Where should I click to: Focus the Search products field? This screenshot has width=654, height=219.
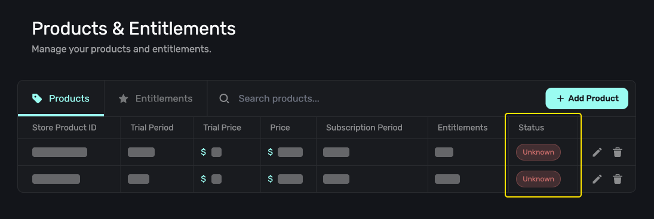376,98
